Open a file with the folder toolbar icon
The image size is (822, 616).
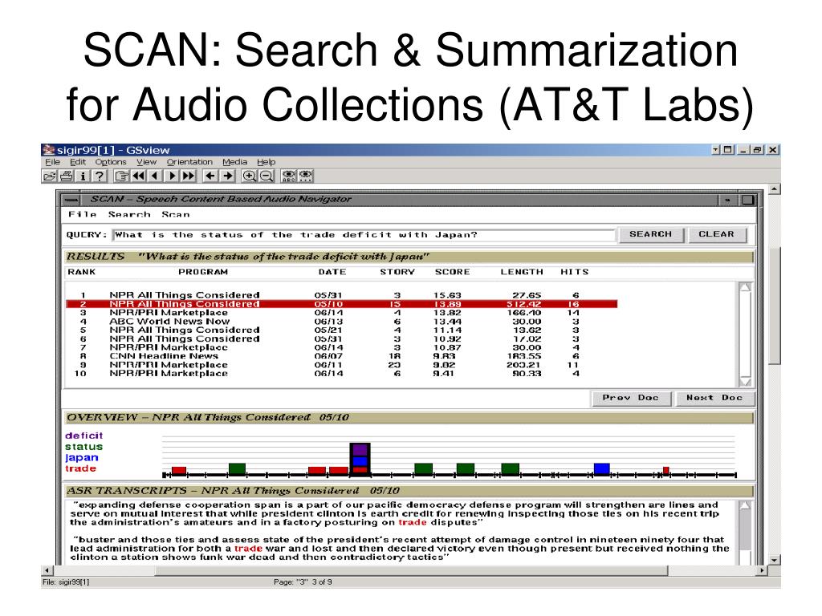pos(50,176)
